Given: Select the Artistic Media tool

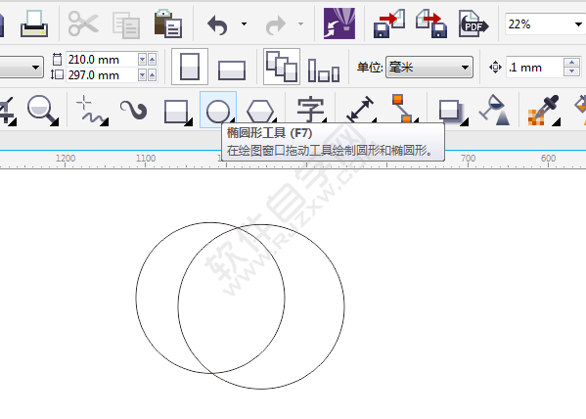Looking at the screenshot, I should [133, 111].
